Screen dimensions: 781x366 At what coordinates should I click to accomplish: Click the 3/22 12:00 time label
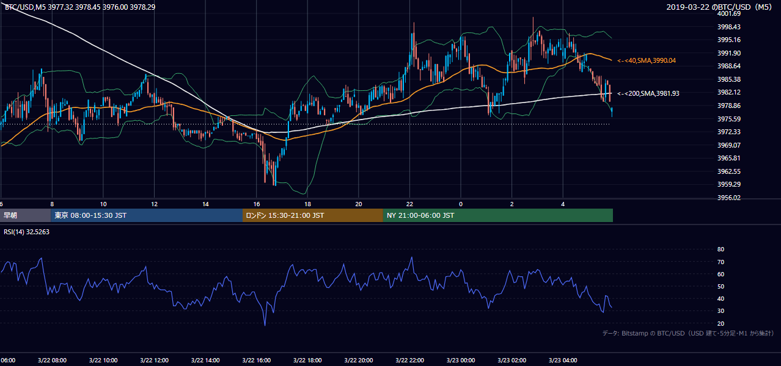(154, 361)
